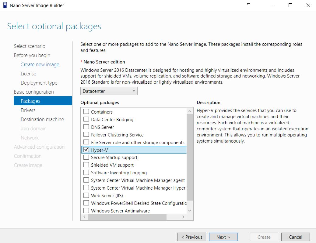This screenshot has height=243, width=316.
Task: Click the Previous button
Action: [x=192, y=237]
